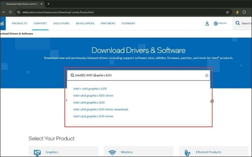Open the browser extensions puzzle icon
Screen dimensions: 252x157
tap(244, 12)
